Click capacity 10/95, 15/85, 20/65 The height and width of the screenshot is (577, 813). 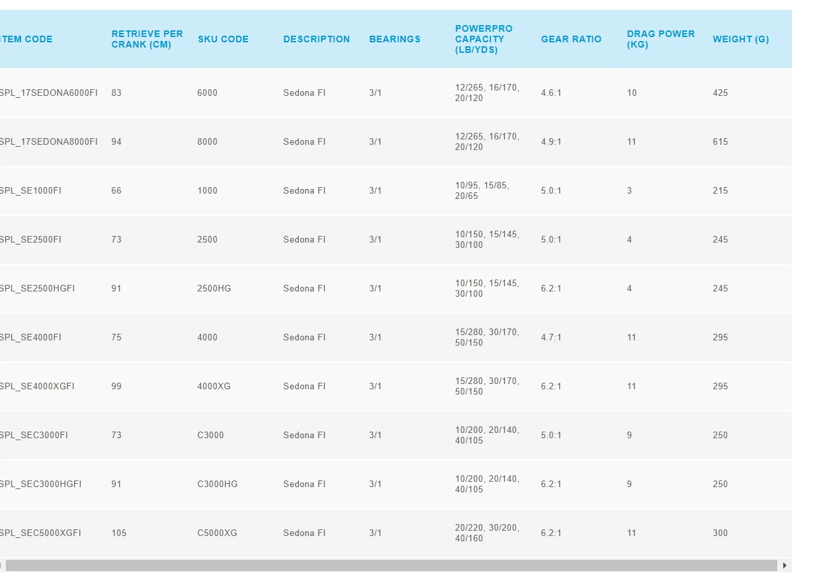[x=482, y=190]
